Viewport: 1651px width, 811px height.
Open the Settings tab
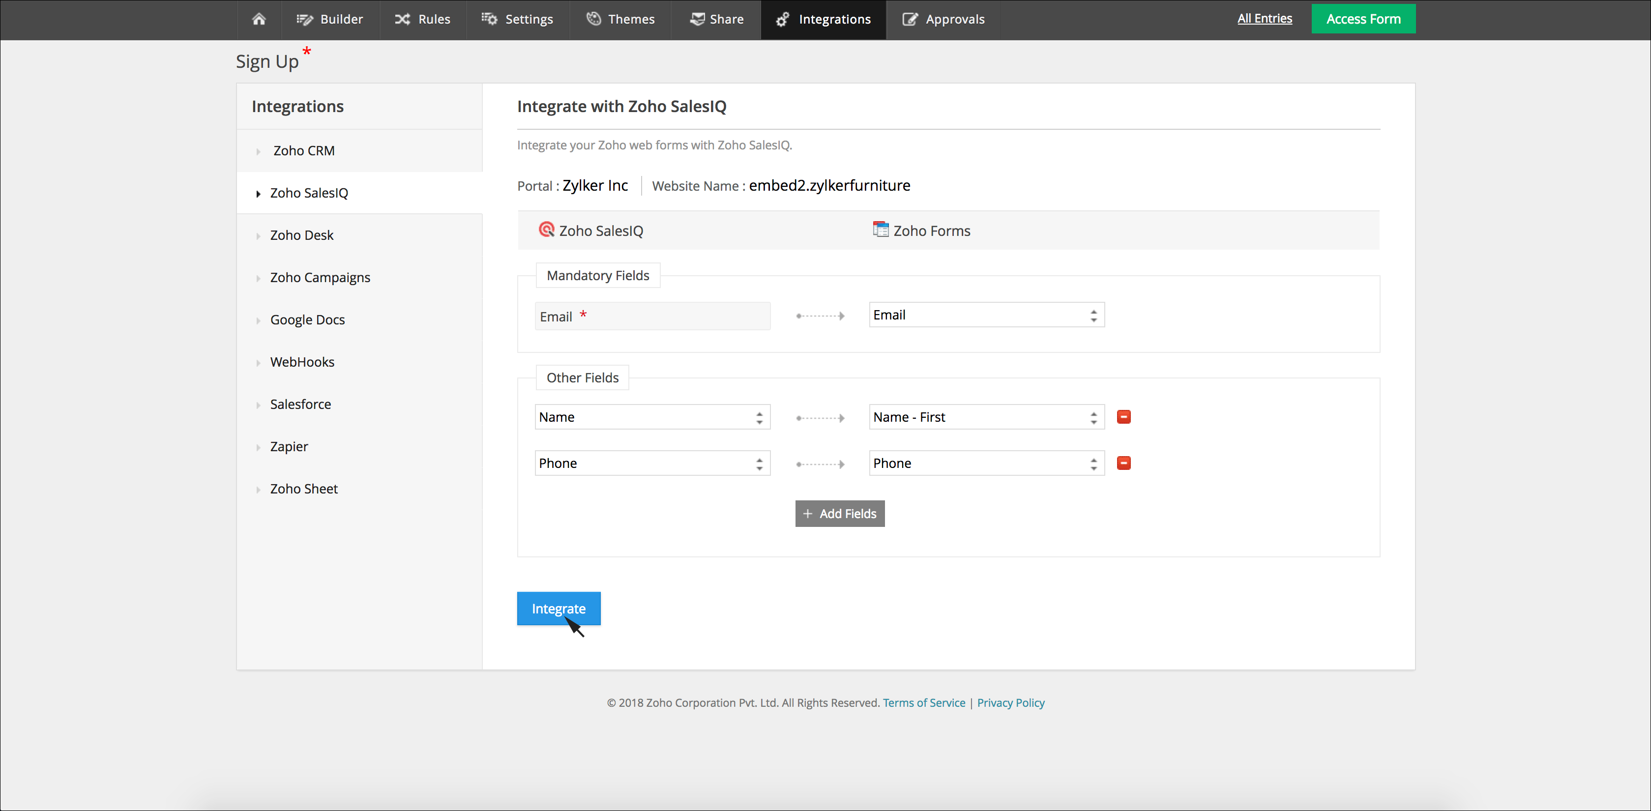point(517,19)
